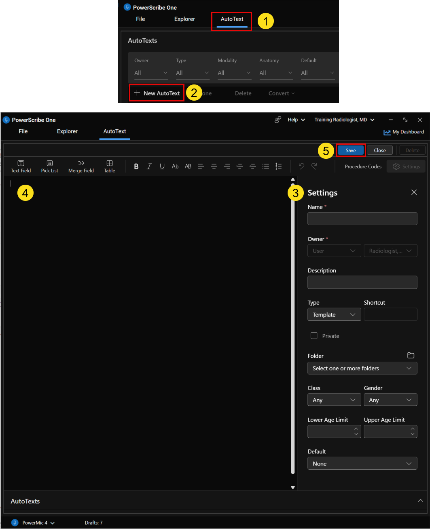This screenshot has height=529, width=430.
Task: Align text left
Action: pos(201,166)
